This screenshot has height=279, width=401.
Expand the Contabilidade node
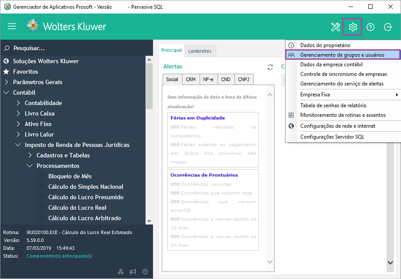coord(18,103)
